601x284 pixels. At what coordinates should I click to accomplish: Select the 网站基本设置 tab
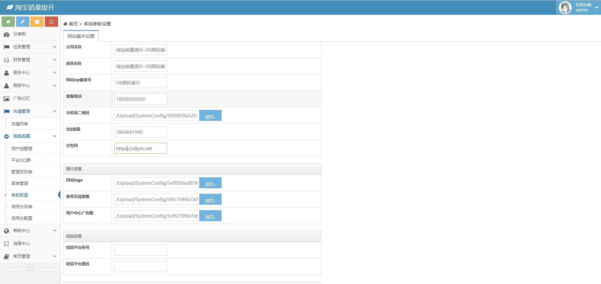81,36
